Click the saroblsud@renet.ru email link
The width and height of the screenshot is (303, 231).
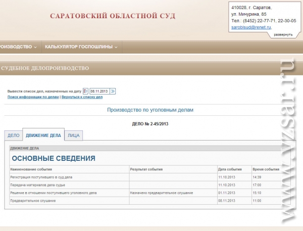[251, 27]
